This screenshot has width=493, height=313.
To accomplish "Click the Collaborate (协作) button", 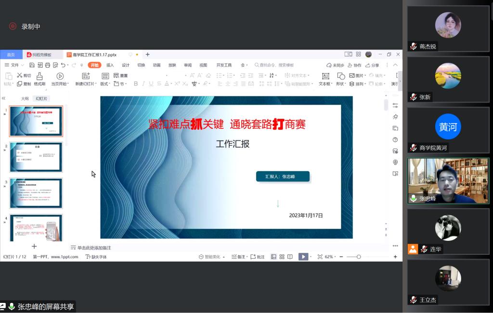I will click(x=354, y=65).
